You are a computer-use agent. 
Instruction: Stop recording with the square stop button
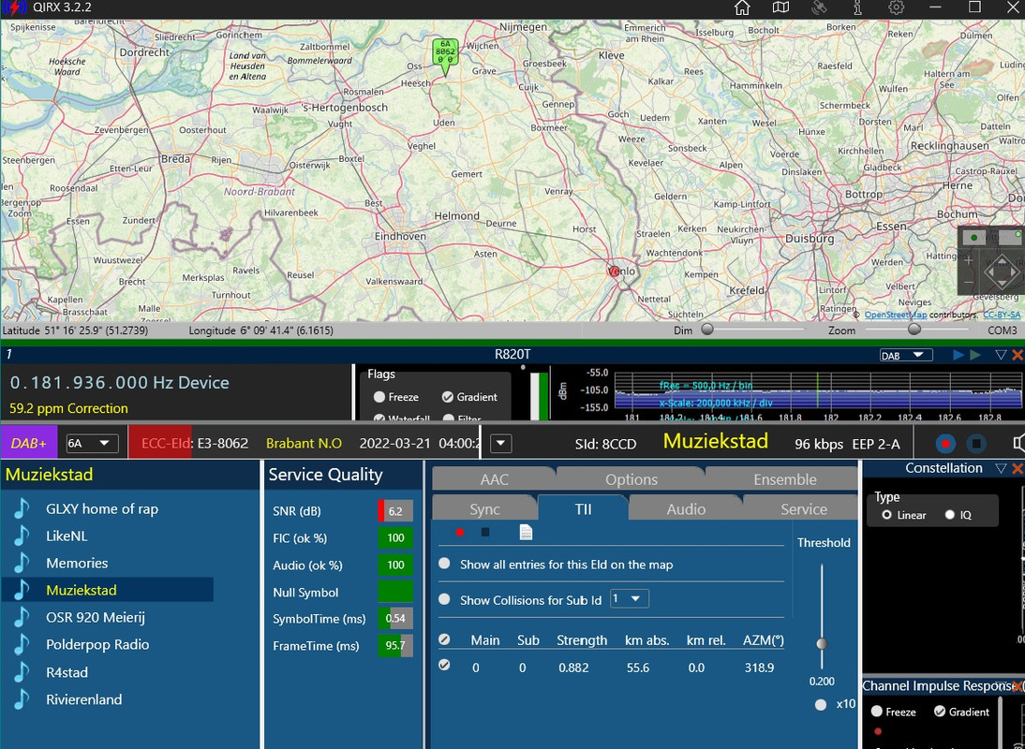pos(976,444)
